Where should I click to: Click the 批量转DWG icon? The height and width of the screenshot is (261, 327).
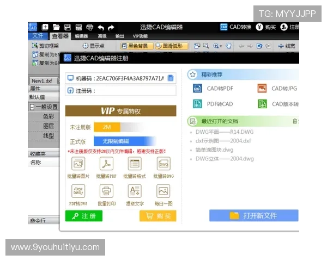click(163, 164)
